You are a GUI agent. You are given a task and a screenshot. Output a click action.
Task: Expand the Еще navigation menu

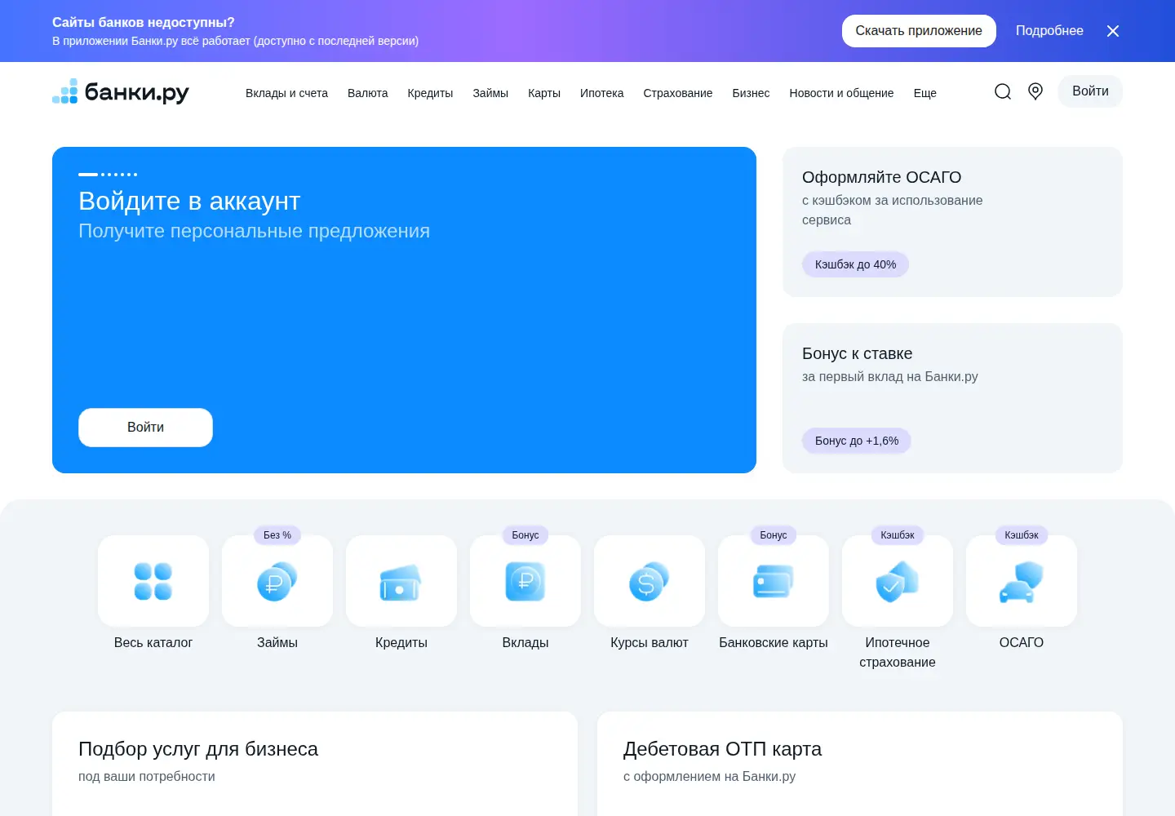point(924,93)
